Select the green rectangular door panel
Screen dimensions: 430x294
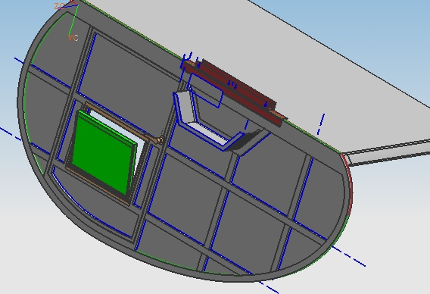[103, 152]
